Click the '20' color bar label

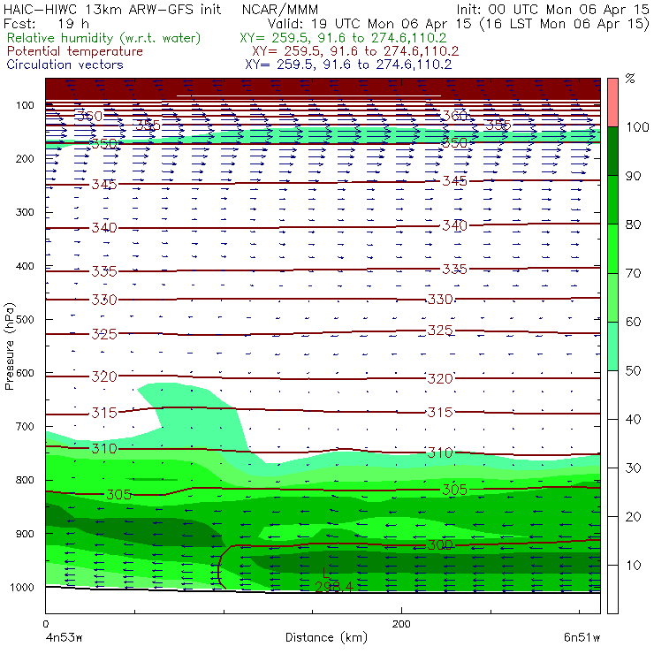634,517
